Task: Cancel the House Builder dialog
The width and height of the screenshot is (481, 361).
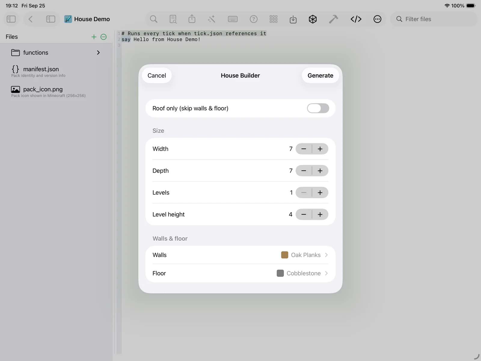Action: [157, 76]
